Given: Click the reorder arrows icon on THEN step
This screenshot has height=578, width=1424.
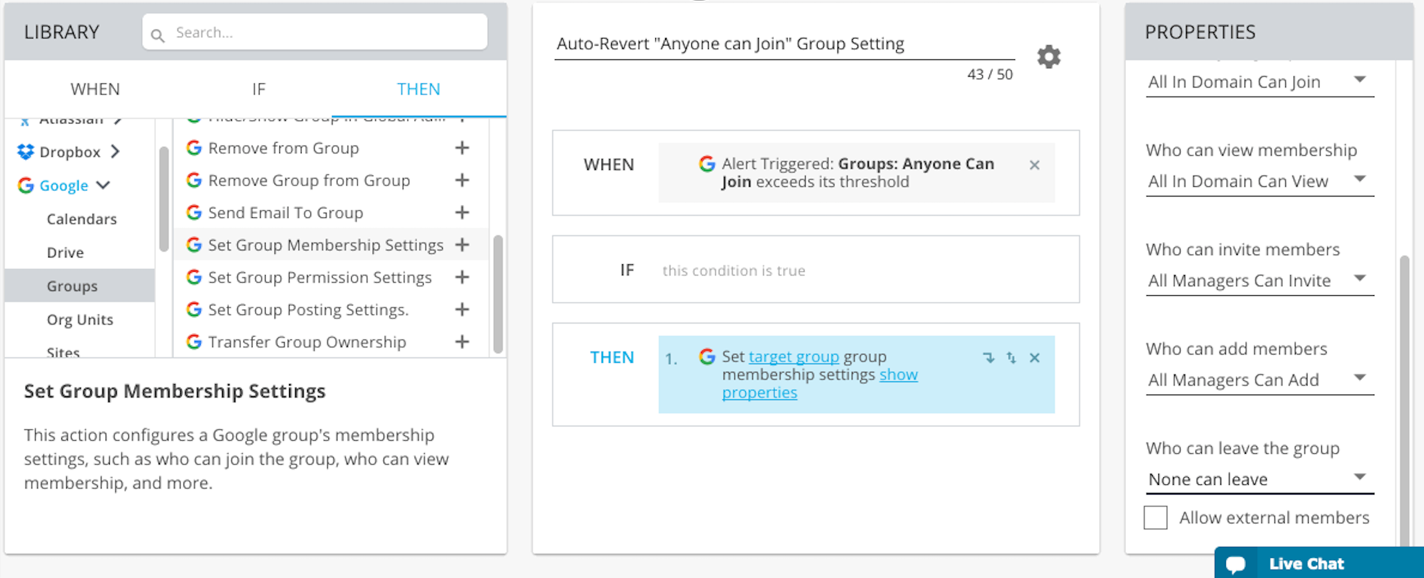Looking at the screenshot, I should point(1011,357).
